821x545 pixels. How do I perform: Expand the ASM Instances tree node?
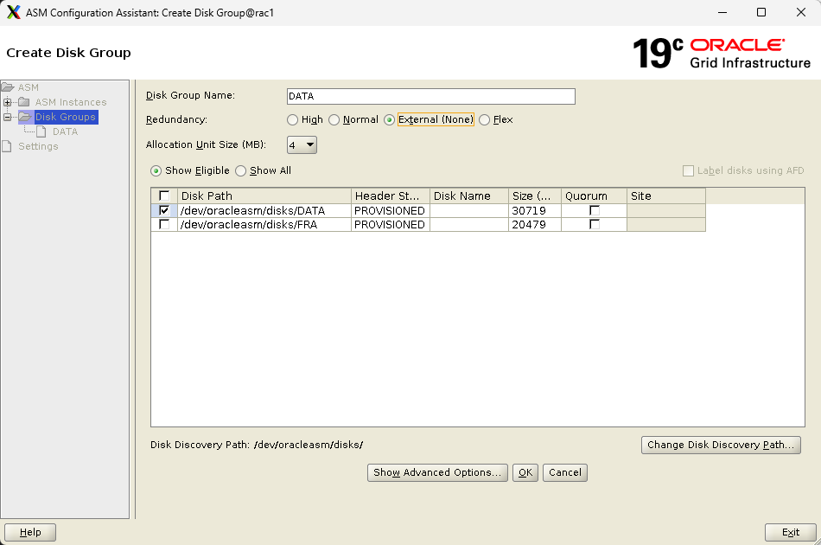pos(7,102)
